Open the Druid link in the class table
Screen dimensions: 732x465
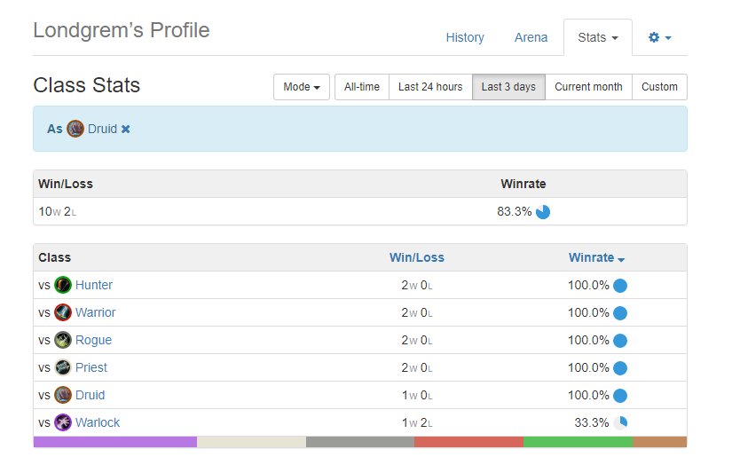tap(91, 395)
